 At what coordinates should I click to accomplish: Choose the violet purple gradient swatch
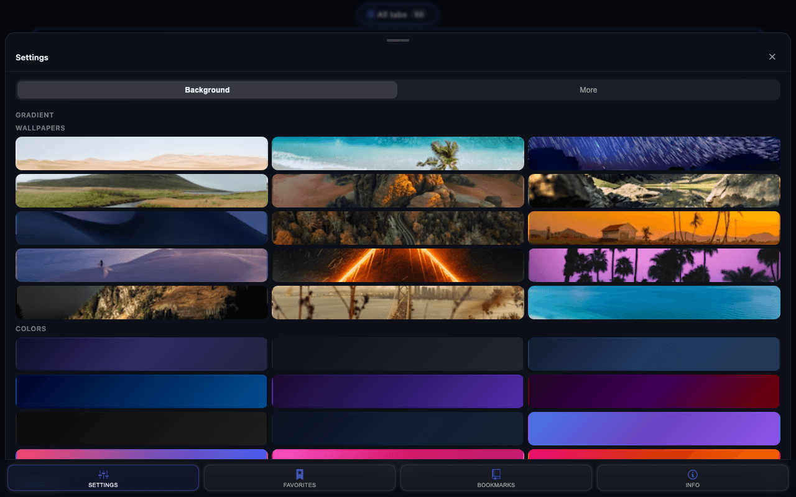pyautogui.click(x=398, y=391)
